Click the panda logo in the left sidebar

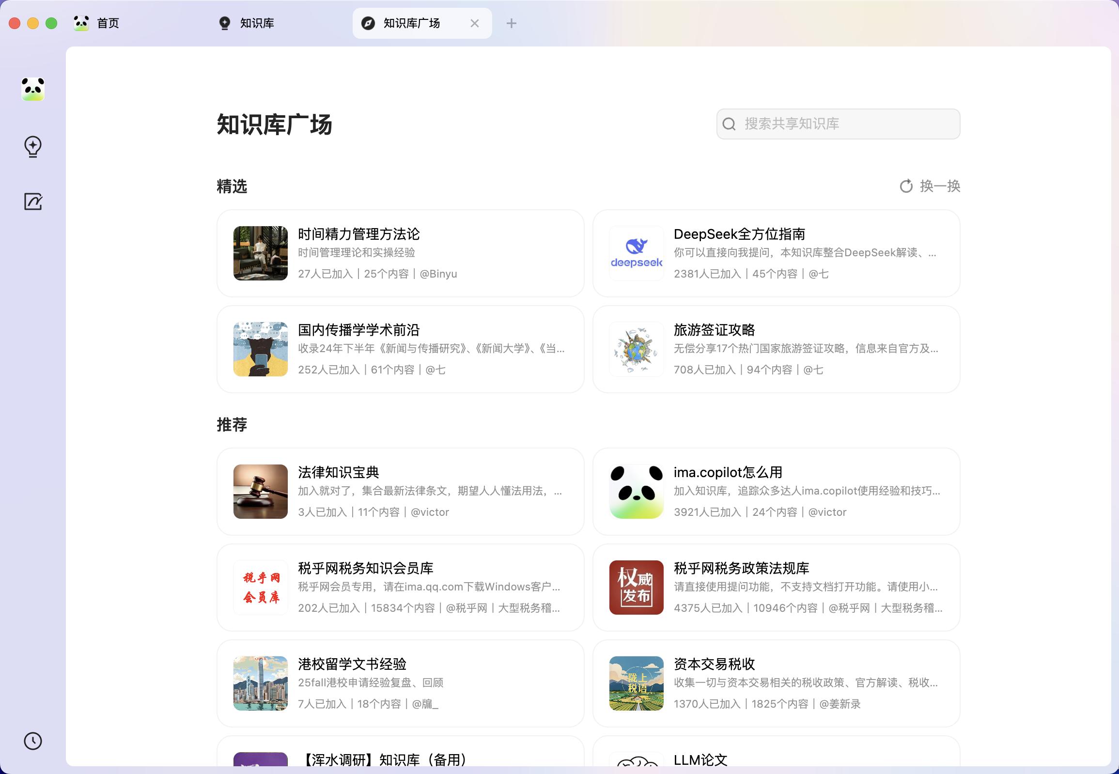click(x=32, y=89)
